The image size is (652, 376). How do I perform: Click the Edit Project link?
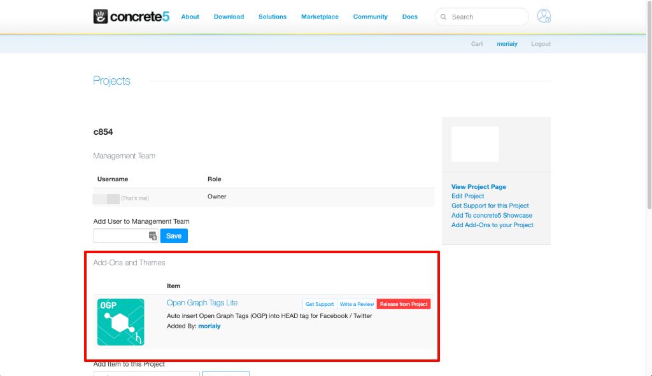(x=467, y=197)
